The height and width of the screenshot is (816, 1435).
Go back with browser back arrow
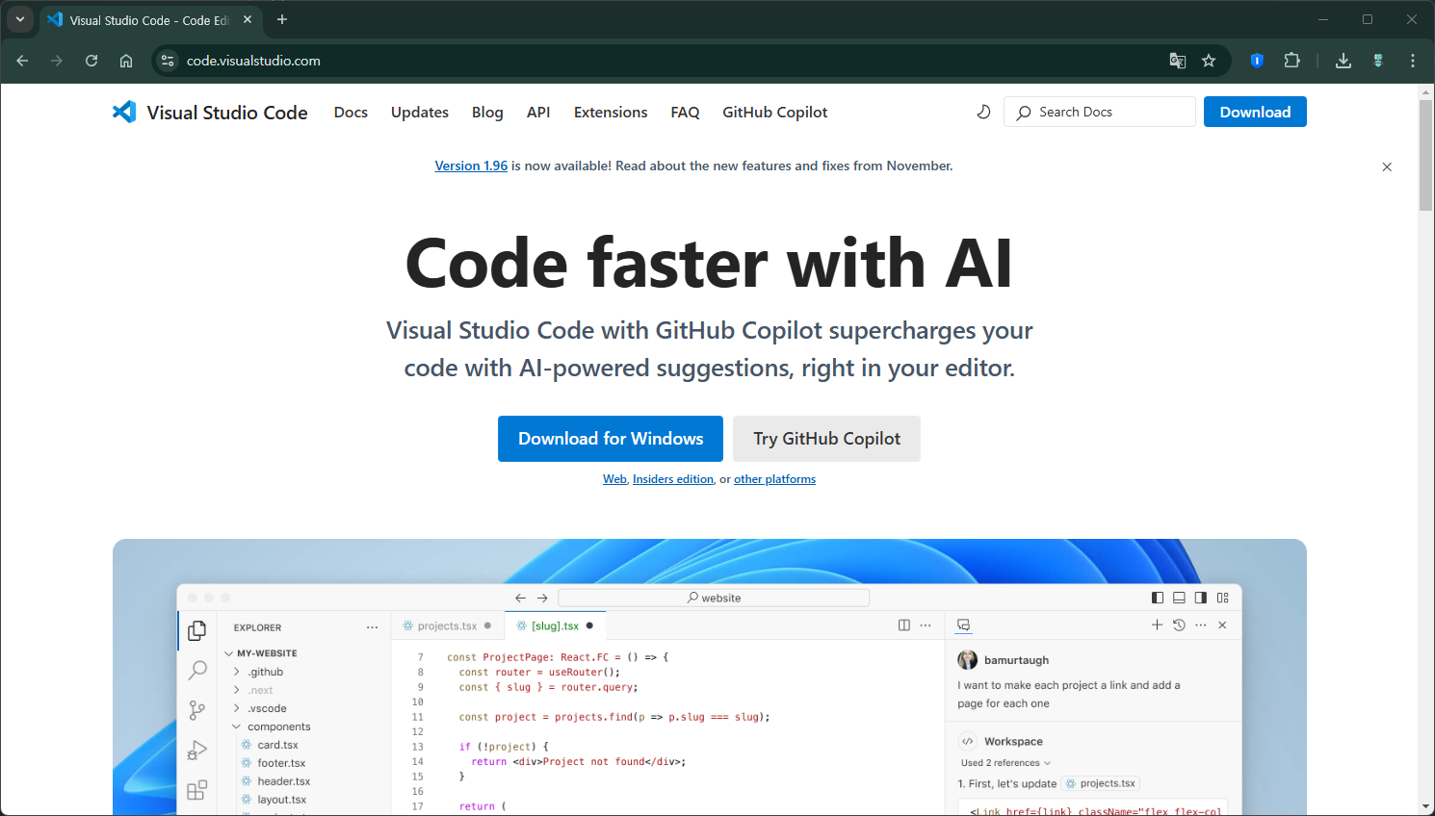(x=22, y=61)
